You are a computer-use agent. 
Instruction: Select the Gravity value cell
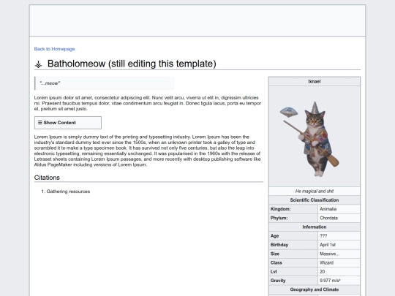click(x=339, y=281)
